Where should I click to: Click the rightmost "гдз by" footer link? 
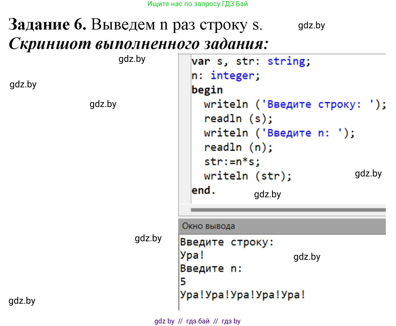click(x=231, y=321)
